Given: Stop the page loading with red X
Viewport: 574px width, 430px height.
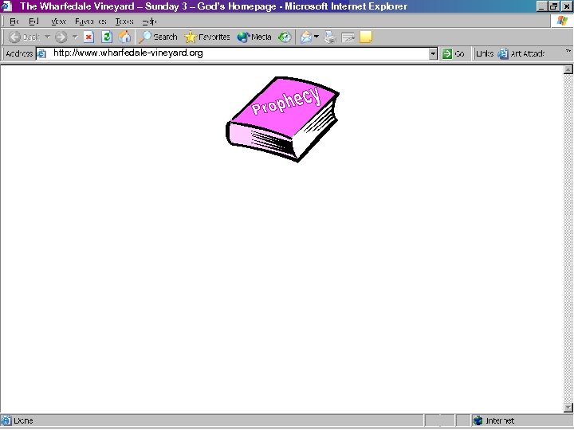Looking at the screenshot, I should (88, 37).
